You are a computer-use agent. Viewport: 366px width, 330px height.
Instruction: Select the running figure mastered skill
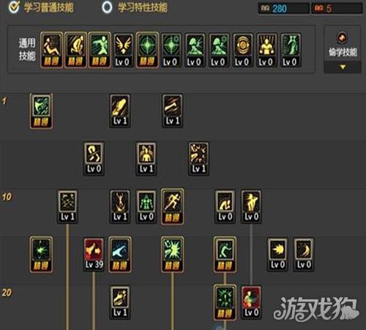pos(172,206)
